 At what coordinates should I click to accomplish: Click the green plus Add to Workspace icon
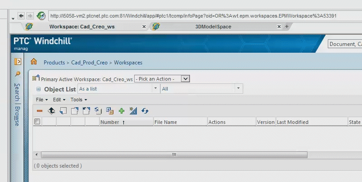click(122, 111)
